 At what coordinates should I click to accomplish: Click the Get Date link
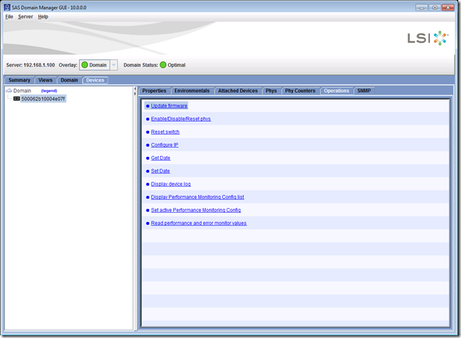click(160, 158)
